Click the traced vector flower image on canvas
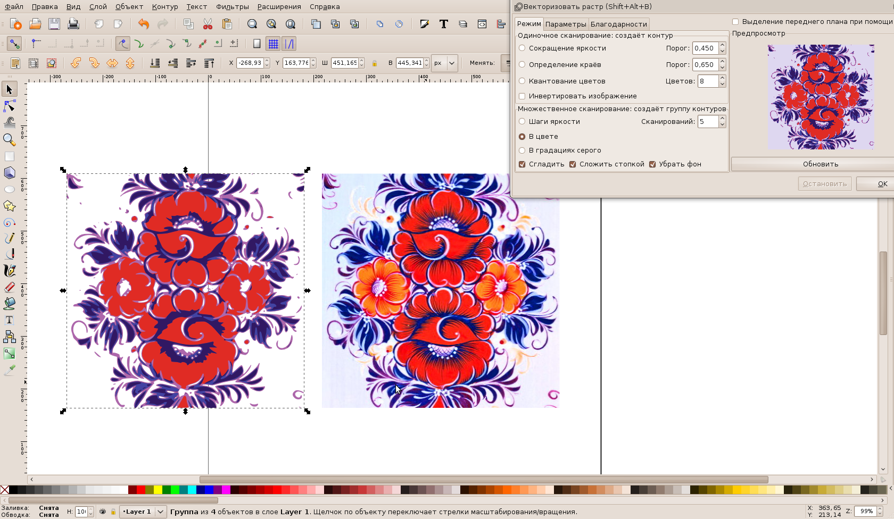Viewport: 894px width, 519px height. coord(185,291)
